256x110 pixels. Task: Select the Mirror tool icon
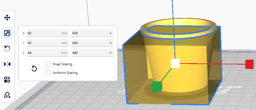pos(7,64)
